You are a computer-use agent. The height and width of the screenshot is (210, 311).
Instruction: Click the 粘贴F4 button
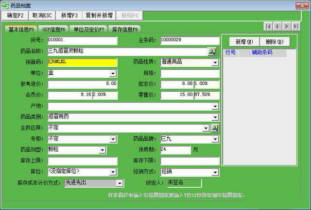click(x=130, y=16)
